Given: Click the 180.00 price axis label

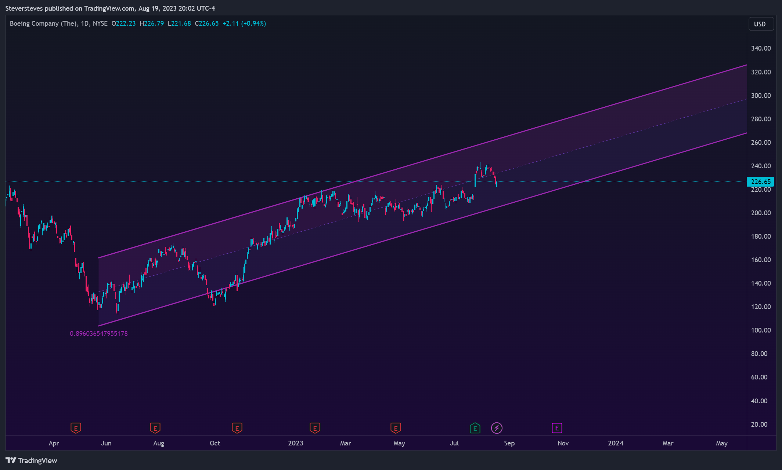Looking at the screenshot, I should [761, 236].
